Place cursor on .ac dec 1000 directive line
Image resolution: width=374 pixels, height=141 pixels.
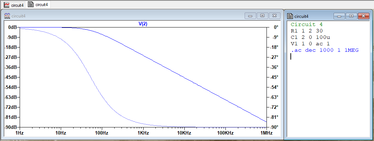[325, 50]
